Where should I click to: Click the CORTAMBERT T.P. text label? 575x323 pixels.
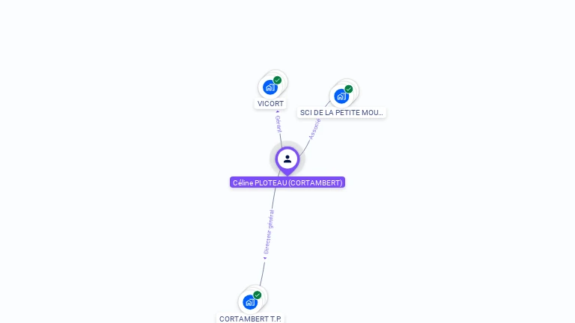point(250,319)
